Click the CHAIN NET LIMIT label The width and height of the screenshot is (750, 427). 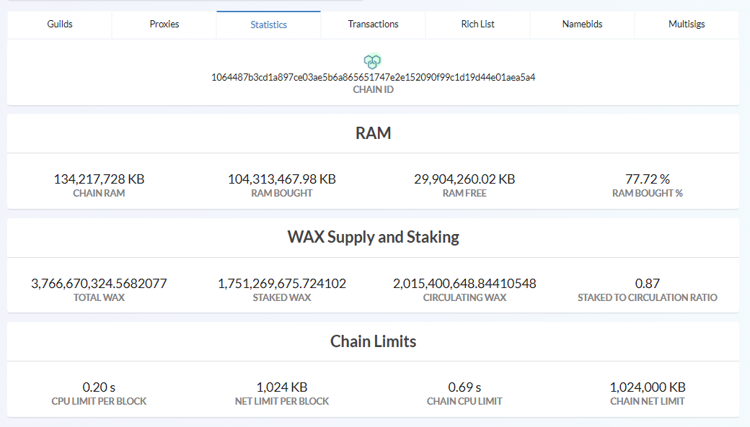(x=648, y=402)
